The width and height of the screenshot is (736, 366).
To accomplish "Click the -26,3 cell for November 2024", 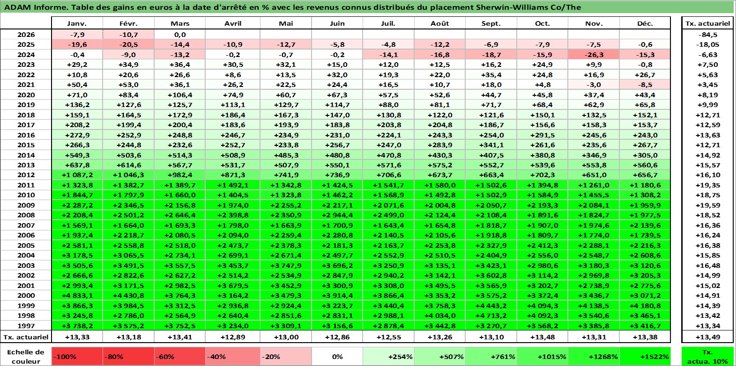I will [x=594, y=55].
